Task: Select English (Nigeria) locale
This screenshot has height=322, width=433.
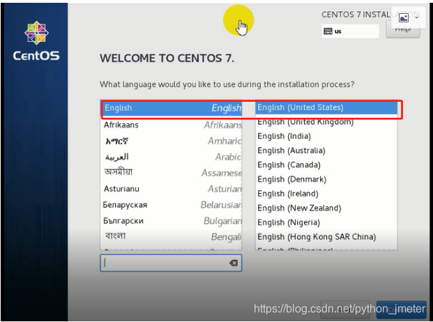Action: coord(326,222)
